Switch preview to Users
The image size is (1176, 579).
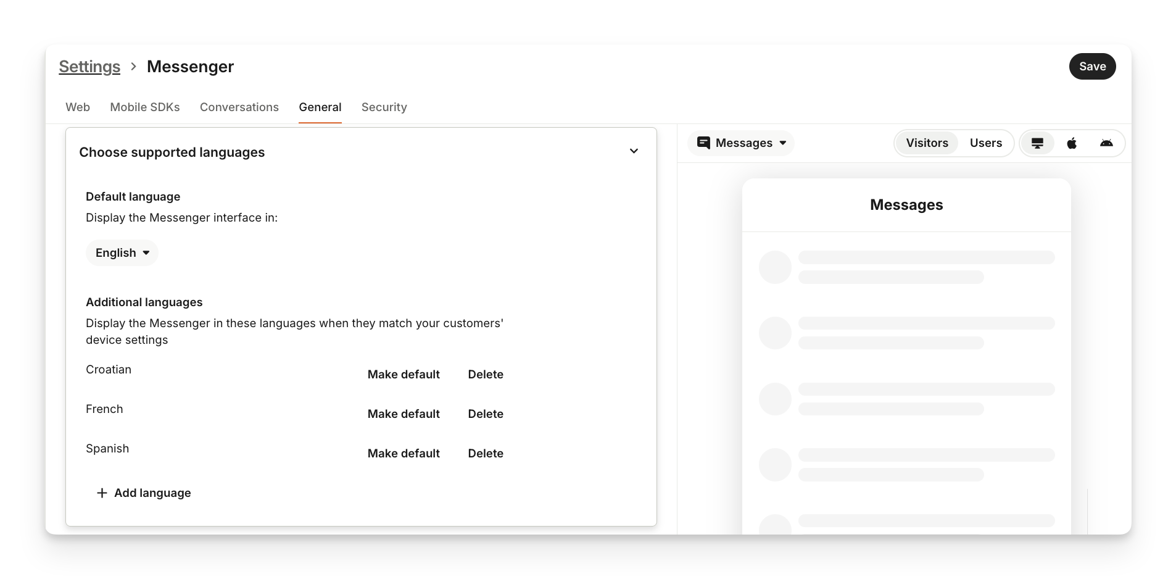985,143
